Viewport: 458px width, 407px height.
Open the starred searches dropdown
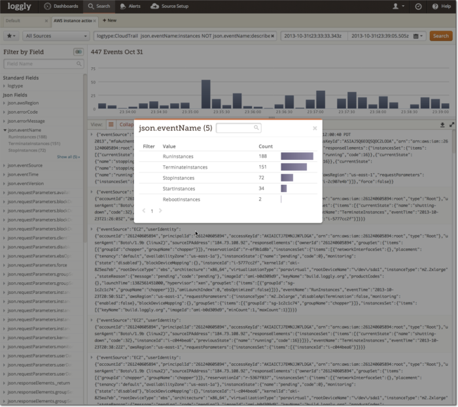[x=12, y=36]
